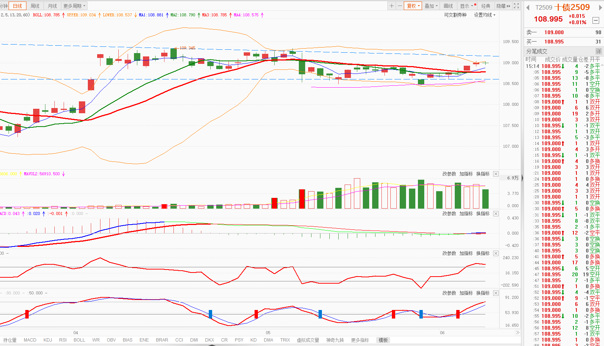Close the third indicator panel

(496, 253)
